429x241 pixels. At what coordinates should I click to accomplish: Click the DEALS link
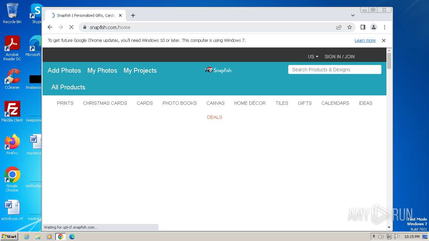pos(214,117)
